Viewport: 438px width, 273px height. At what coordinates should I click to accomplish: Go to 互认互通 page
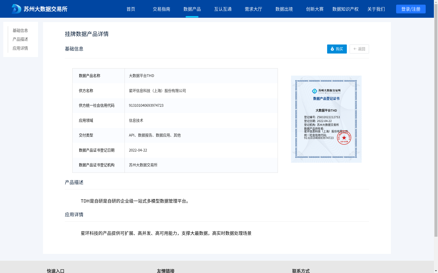223,9
